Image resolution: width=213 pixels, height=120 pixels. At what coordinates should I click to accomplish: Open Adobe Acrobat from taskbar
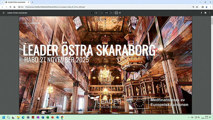[33, 117]
